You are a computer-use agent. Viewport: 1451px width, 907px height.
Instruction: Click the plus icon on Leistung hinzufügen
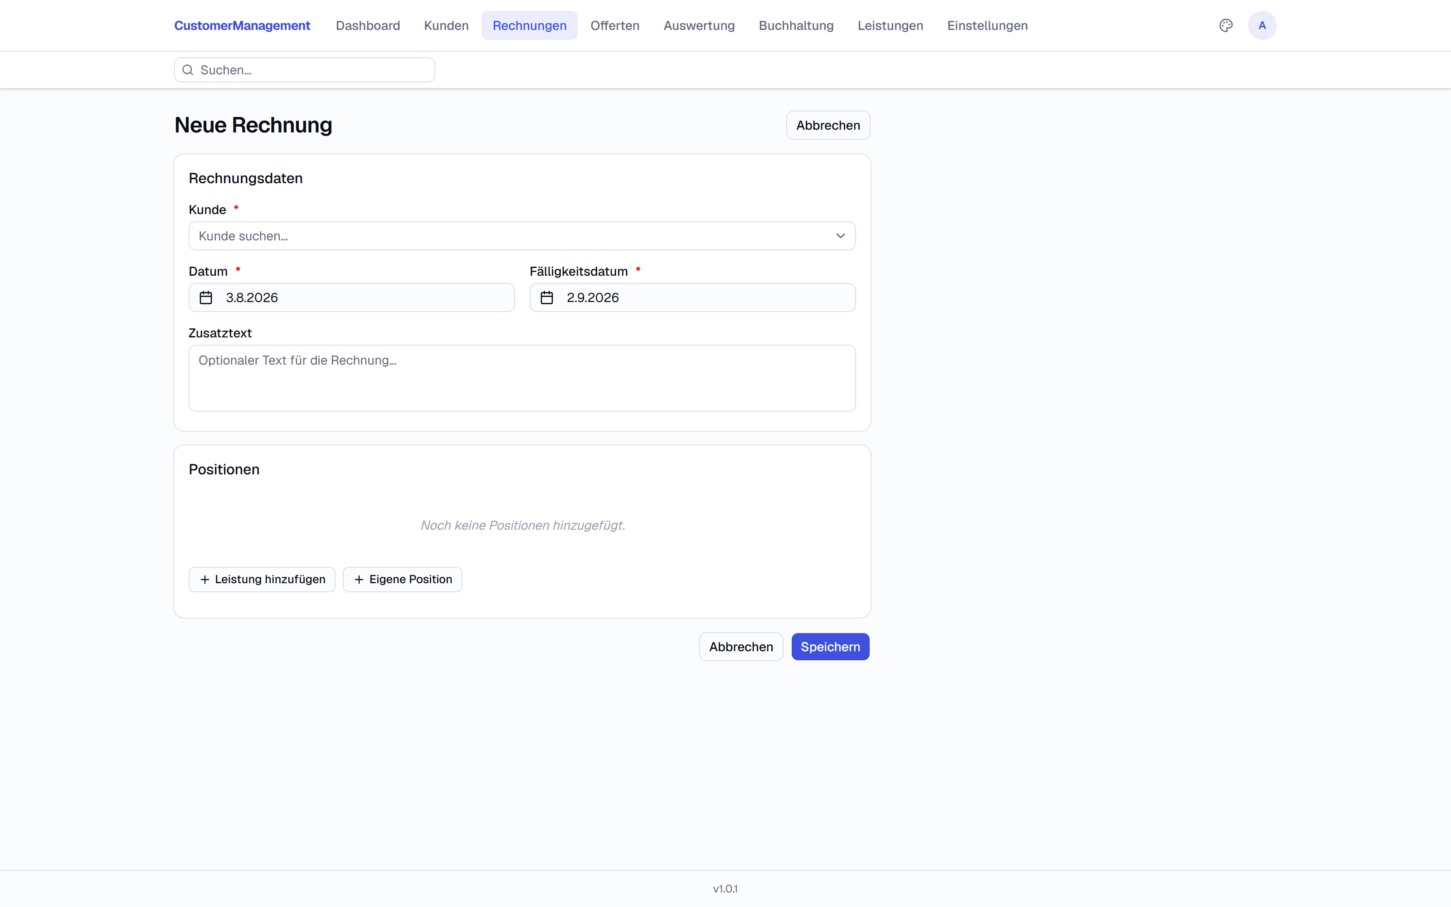click(205, 580)
